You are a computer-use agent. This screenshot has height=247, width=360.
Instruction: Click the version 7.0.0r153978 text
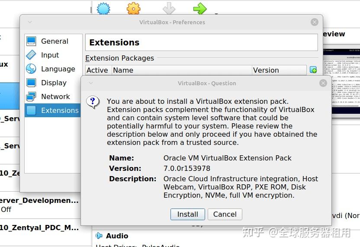pos(186,168)
